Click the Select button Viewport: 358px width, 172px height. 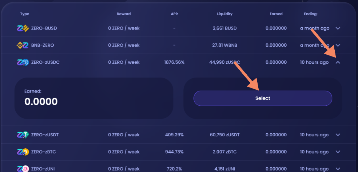pos(263,98)
